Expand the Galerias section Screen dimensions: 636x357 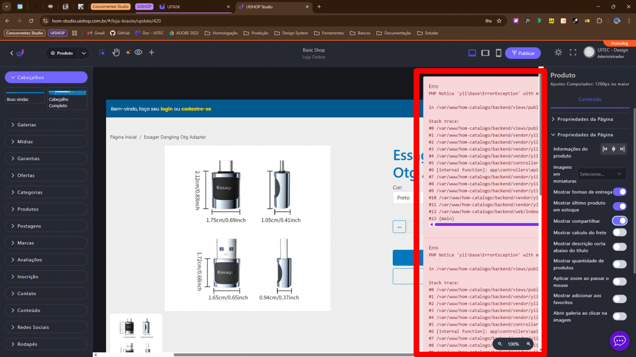(x=46, y=125)
